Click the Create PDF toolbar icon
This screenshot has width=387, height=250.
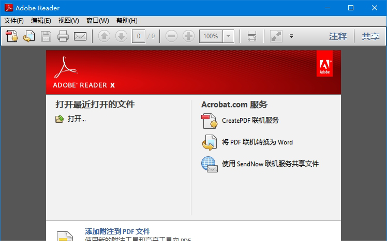pos(12,36)
